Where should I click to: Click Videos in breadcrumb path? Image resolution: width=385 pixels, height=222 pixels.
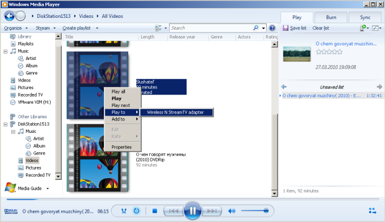point(86,16)
